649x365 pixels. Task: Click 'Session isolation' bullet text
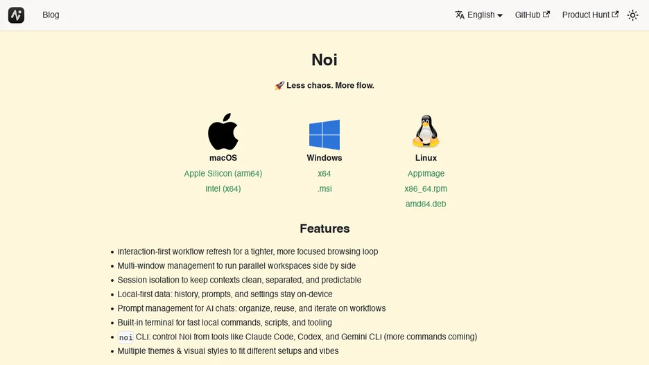(x=239, y=280)
